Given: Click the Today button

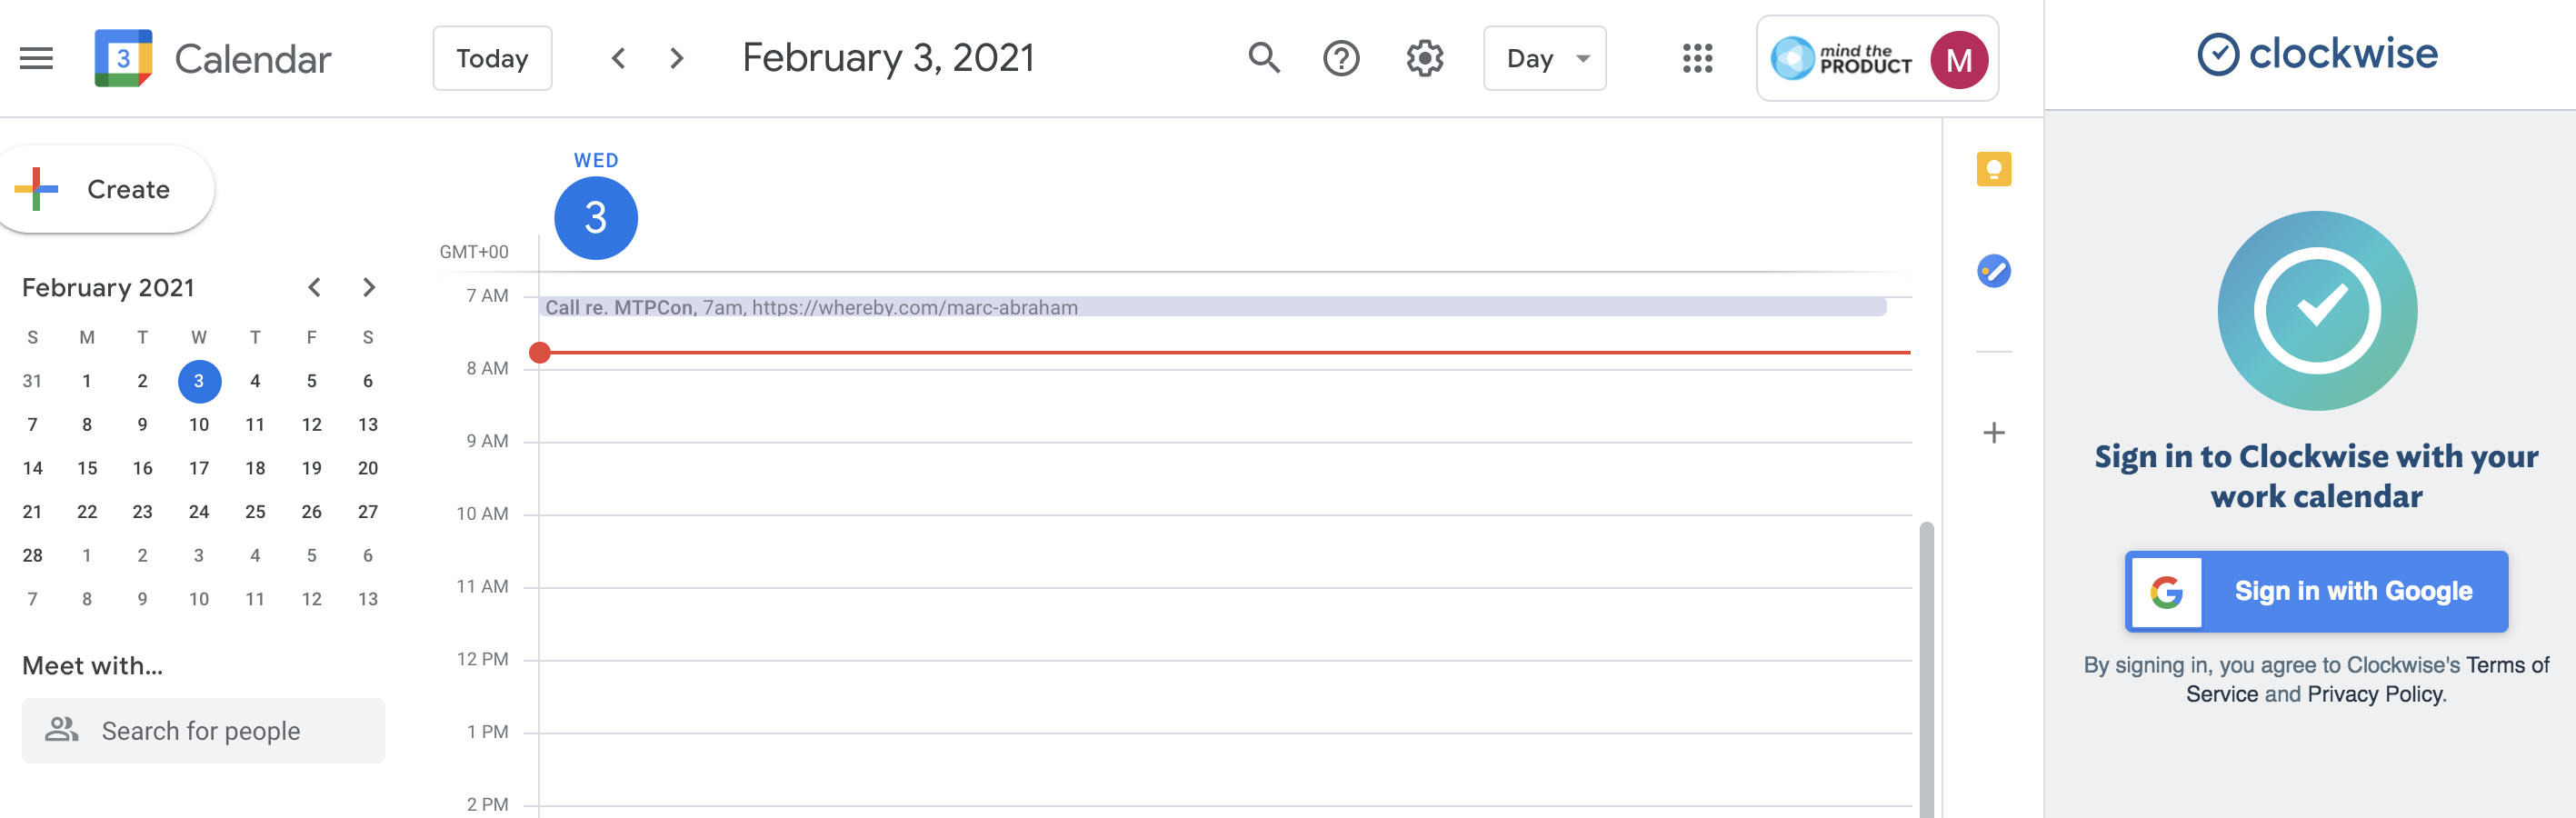Looking at the screenshot, I should [x=492, y=59].
